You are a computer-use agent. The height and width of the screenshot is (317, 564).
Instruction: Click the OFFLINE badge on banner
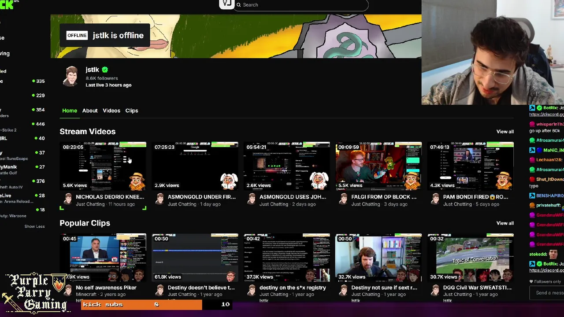point(77,35)
